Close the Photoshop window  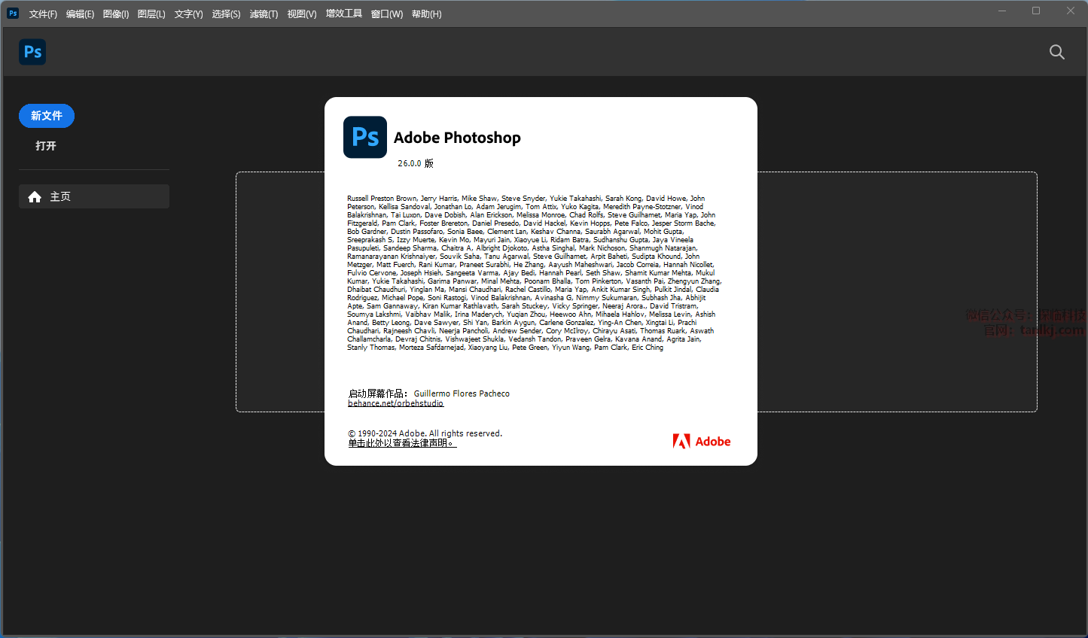(1071, 11)
